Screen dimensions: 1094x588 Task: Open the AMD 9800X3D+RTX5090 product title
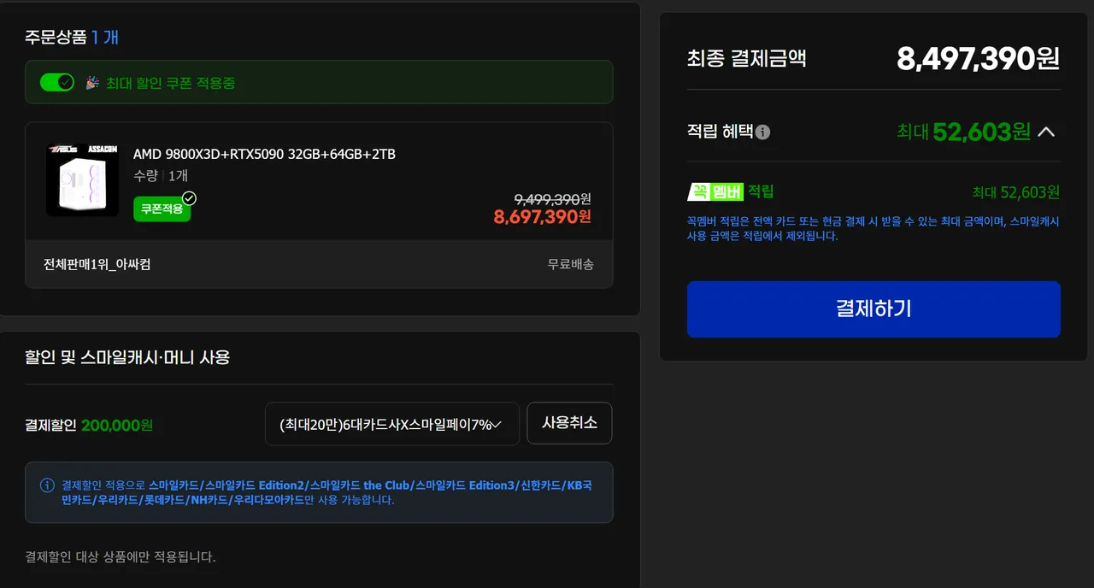tap(264, 155)
